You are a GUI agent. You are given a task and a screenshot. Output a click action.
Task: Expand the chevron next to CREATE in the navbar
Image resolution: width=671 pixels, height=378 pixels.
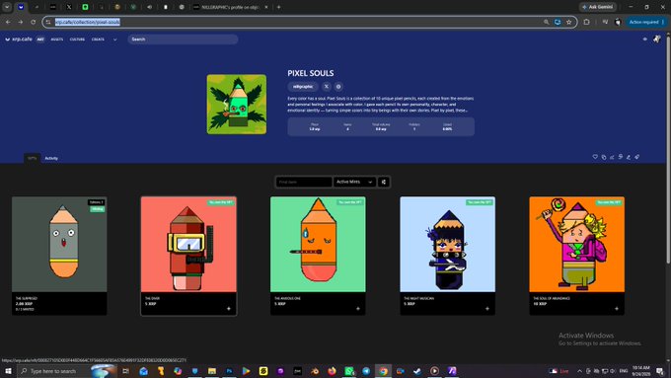[114, 39]
